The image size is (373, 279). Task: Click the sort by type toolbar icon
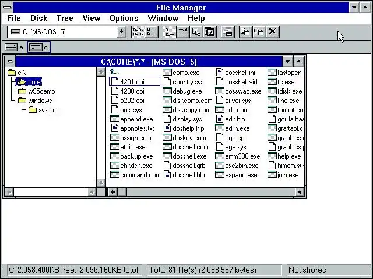coord(183,32)
